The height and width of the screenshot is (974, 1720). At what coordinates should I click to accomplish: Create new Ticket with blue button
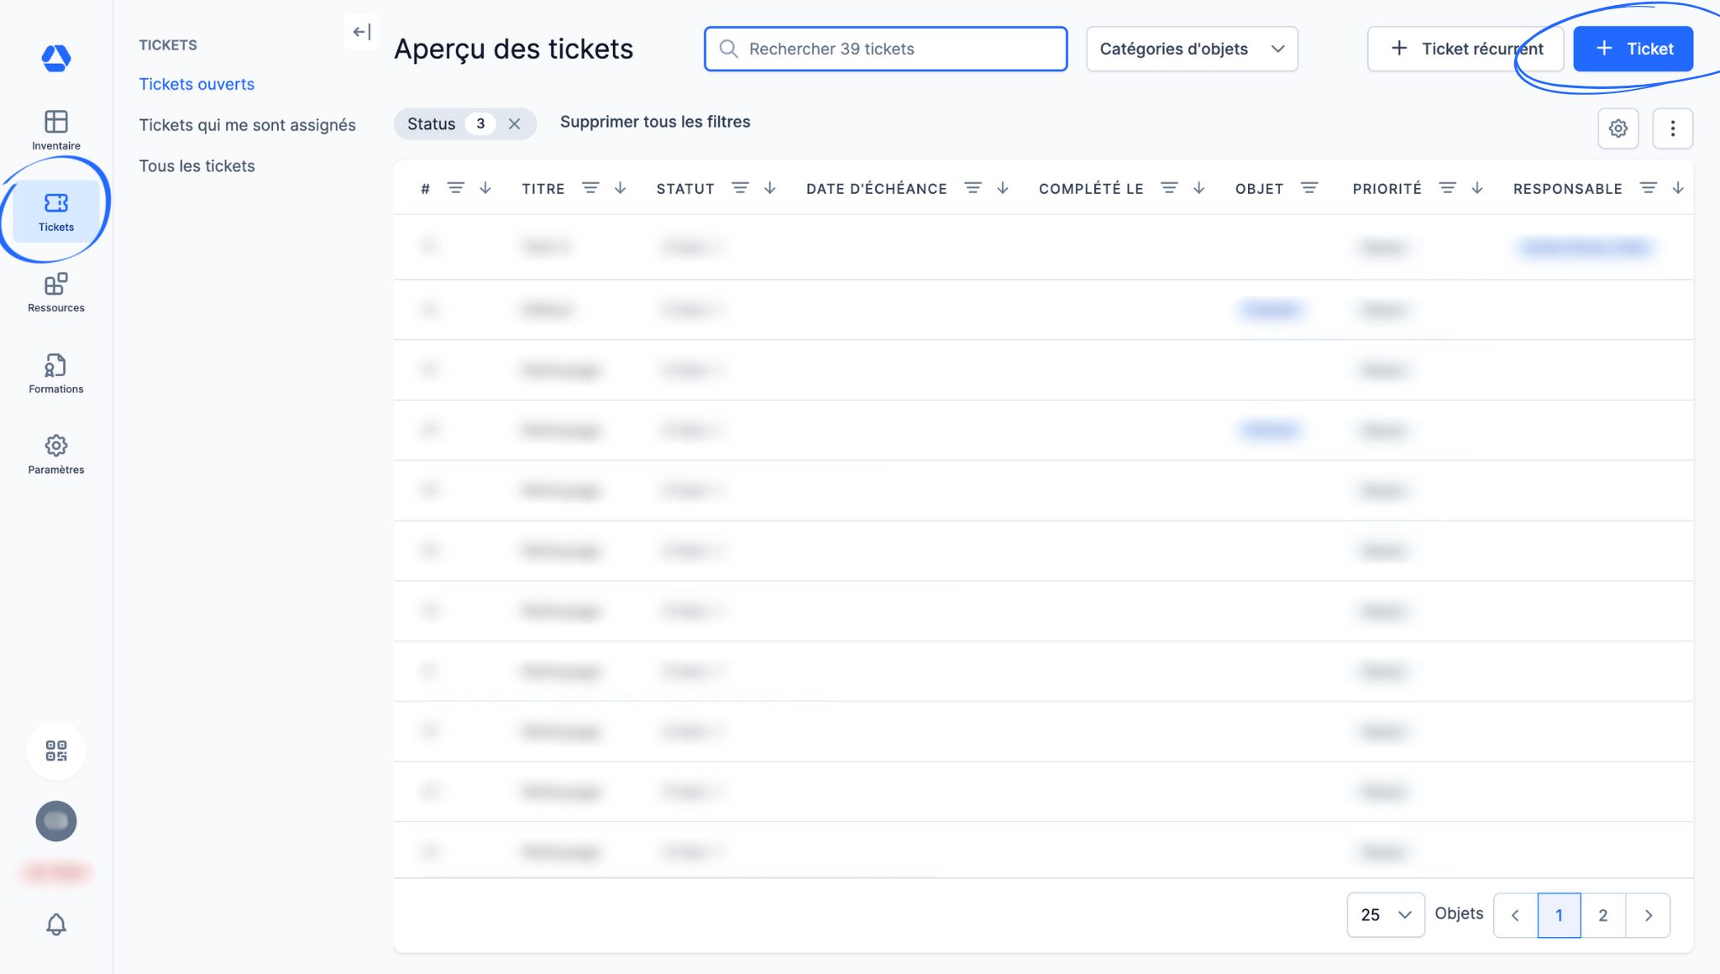click(1633, 49)
